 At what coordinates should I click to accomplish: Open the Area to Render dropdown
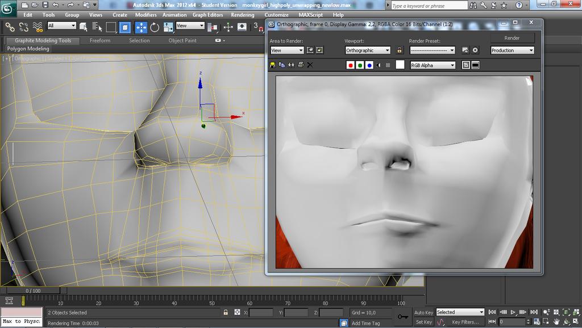click(x=287, y=51)
